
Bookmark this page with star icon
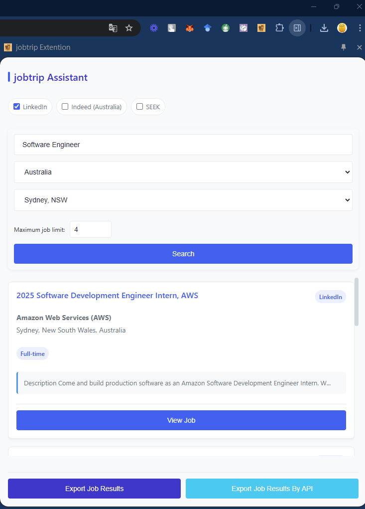(x=129, y=28)
